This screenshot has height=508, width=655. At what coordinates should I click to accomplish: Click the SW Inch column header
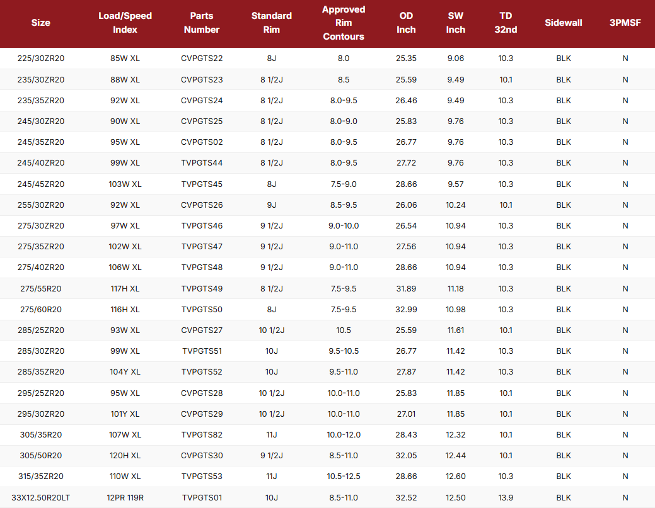pyautogui.click(x=455, y=23)
